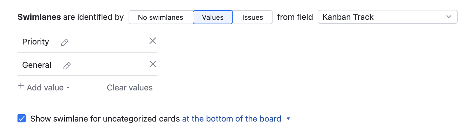
Task: Choose the Values swimlane mode
Action: coord(213,17)
